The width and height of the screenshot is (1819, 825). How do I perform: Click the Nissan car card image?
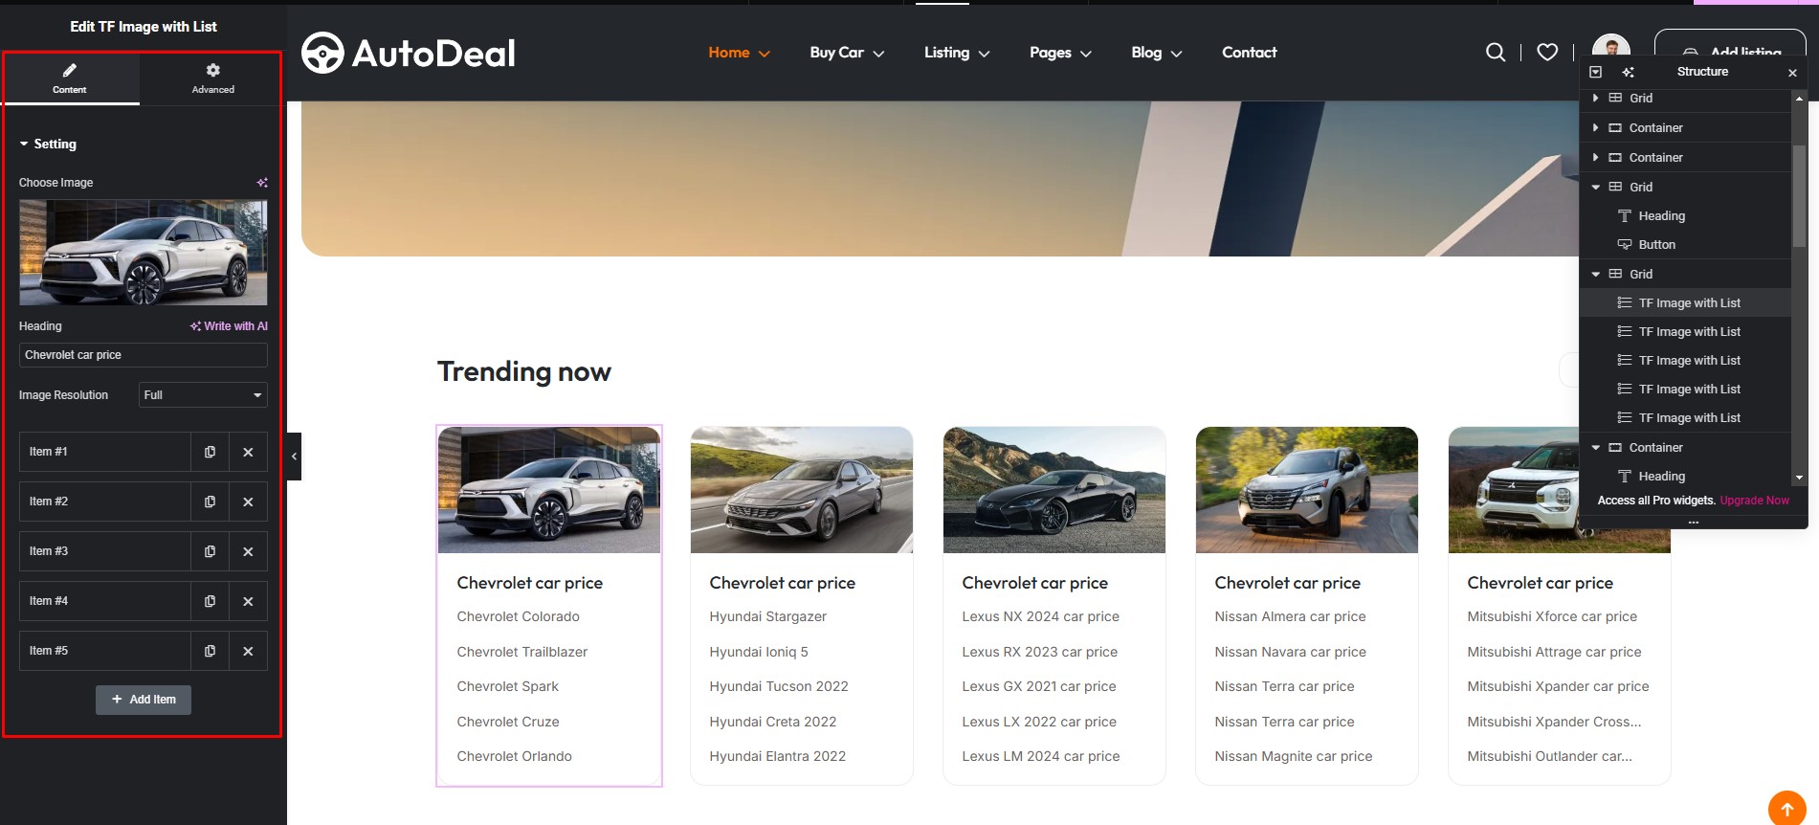pos(1307,490)
